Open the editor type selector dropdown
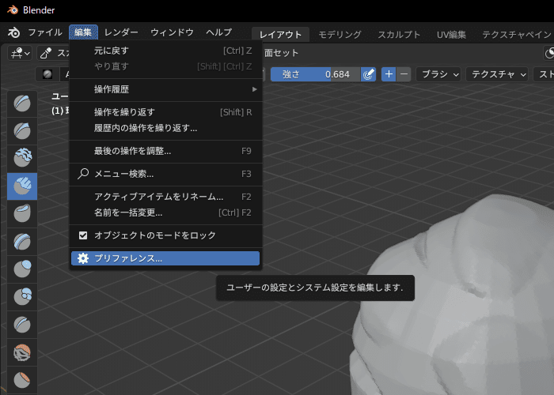Image resolution: width=554 pixels, height=395 pixels. [20, 53]
